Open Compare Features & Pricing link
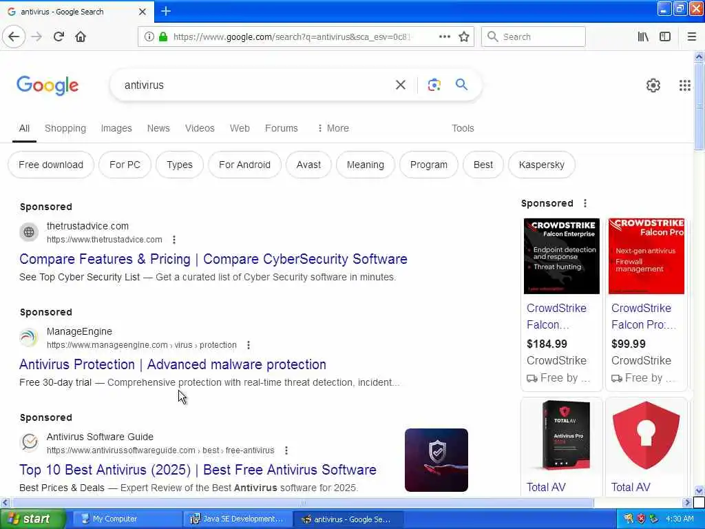The height and width of the screenshot is (529, 705). [x=213, y=259]
